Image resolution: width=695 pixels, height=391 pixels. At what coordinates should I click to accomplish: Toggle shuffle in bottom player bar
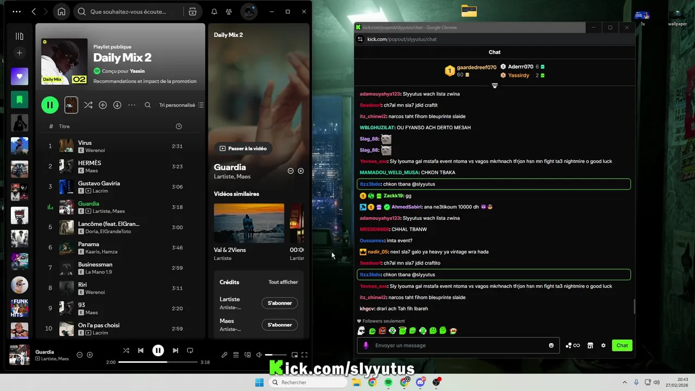click(x=126, y=350)
